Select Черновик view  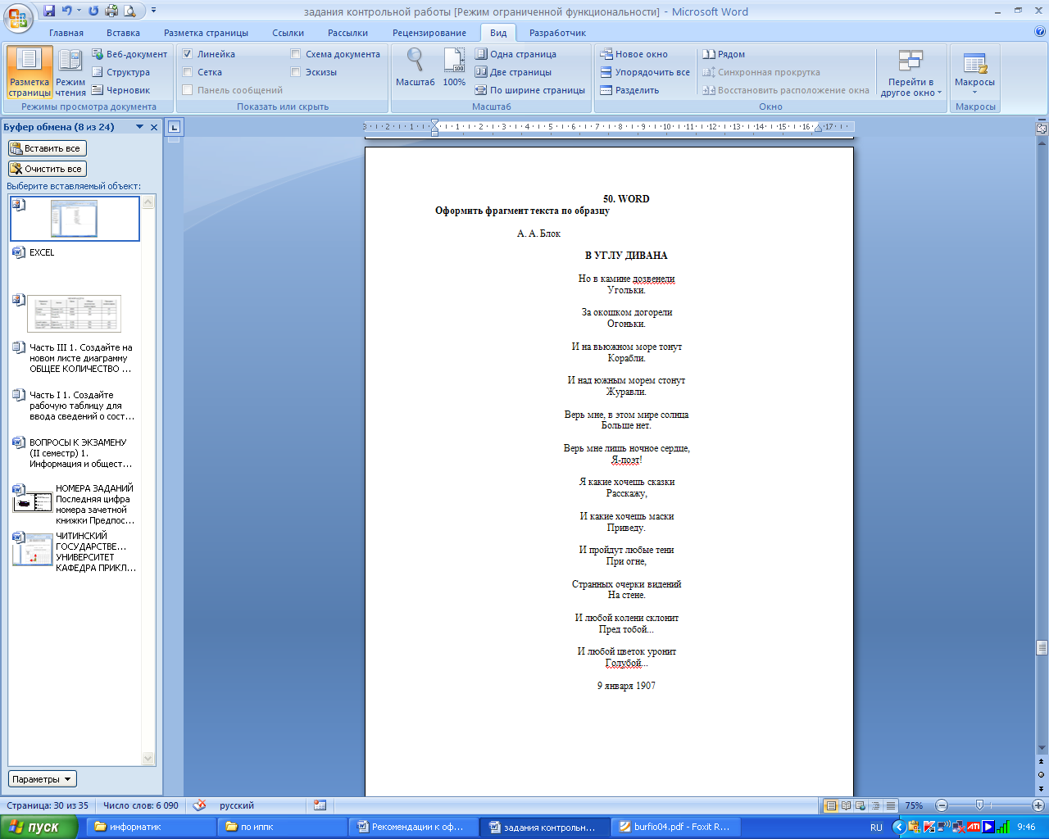pos(121,90)
